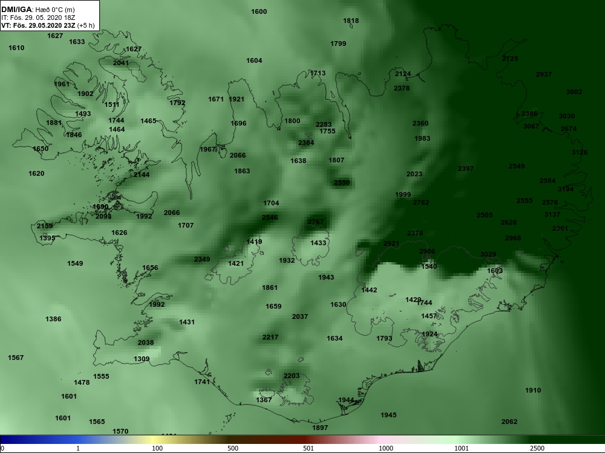Click the map value '2921'
605x453 pixels.
tap(391, 243)
